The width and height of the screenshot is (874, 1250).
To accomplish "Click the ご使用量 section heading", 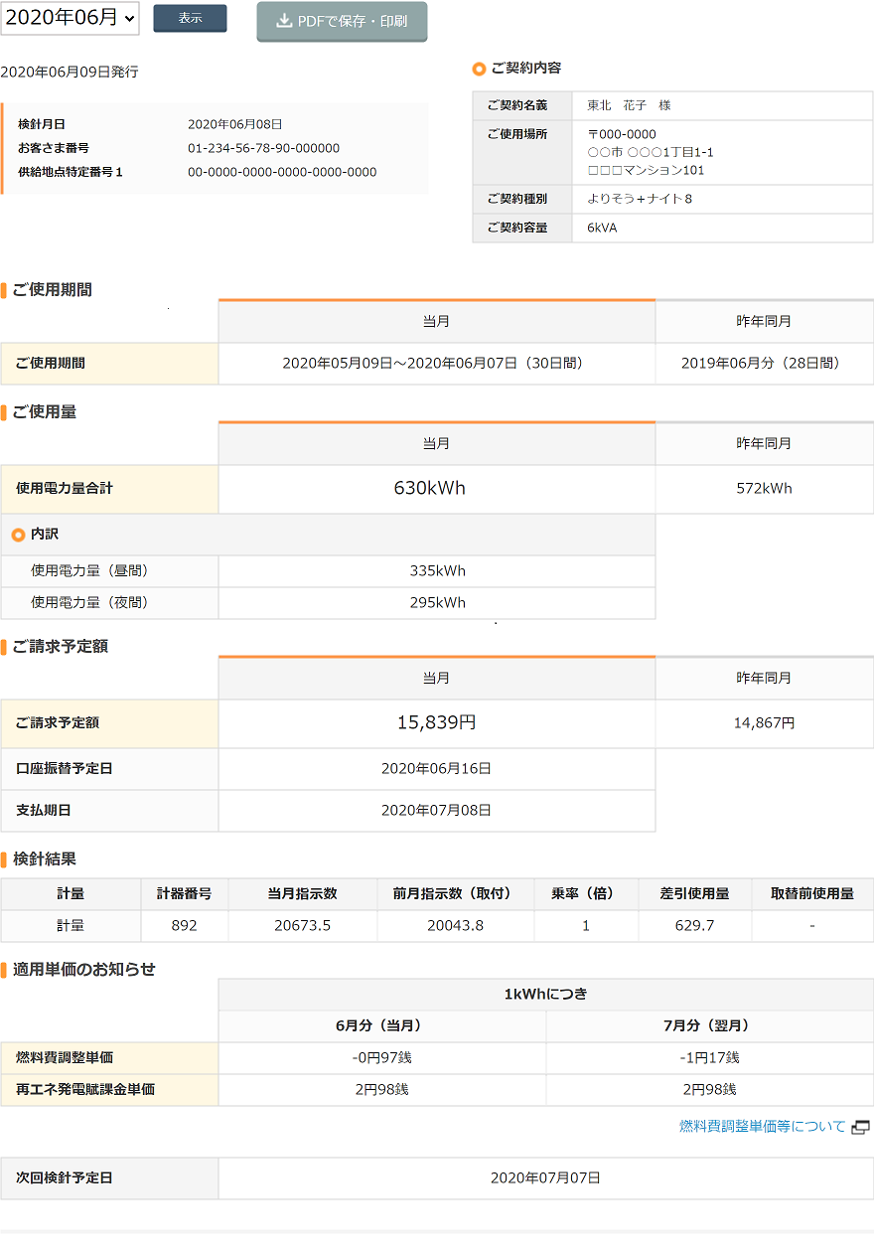I will [x=44, y=412].
